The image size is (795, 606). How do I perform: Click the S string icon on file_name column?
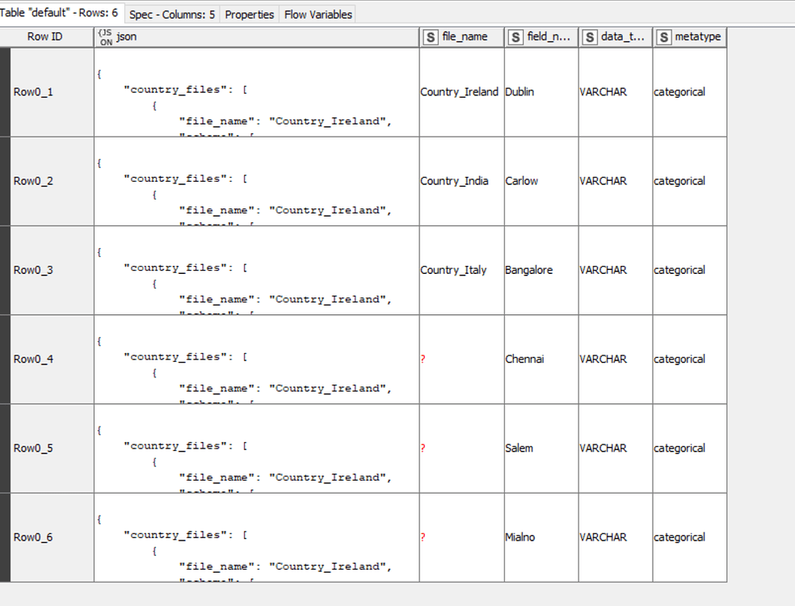(429, 36)
